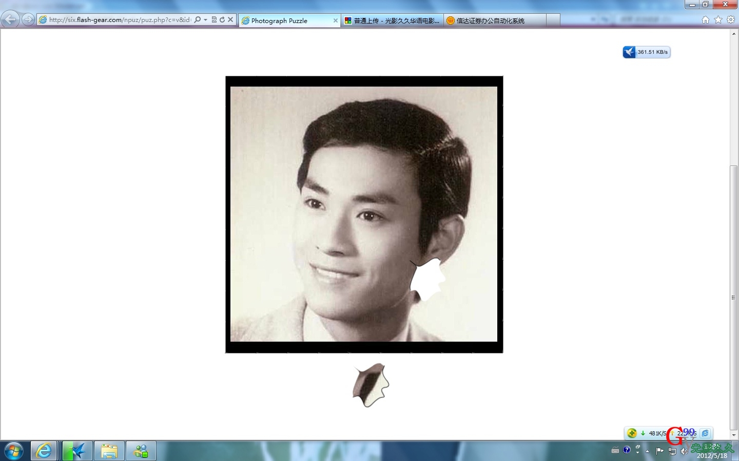The image size is (739, 461).
Task: Click the browser Forward arrow button
Action: point(28,19)
